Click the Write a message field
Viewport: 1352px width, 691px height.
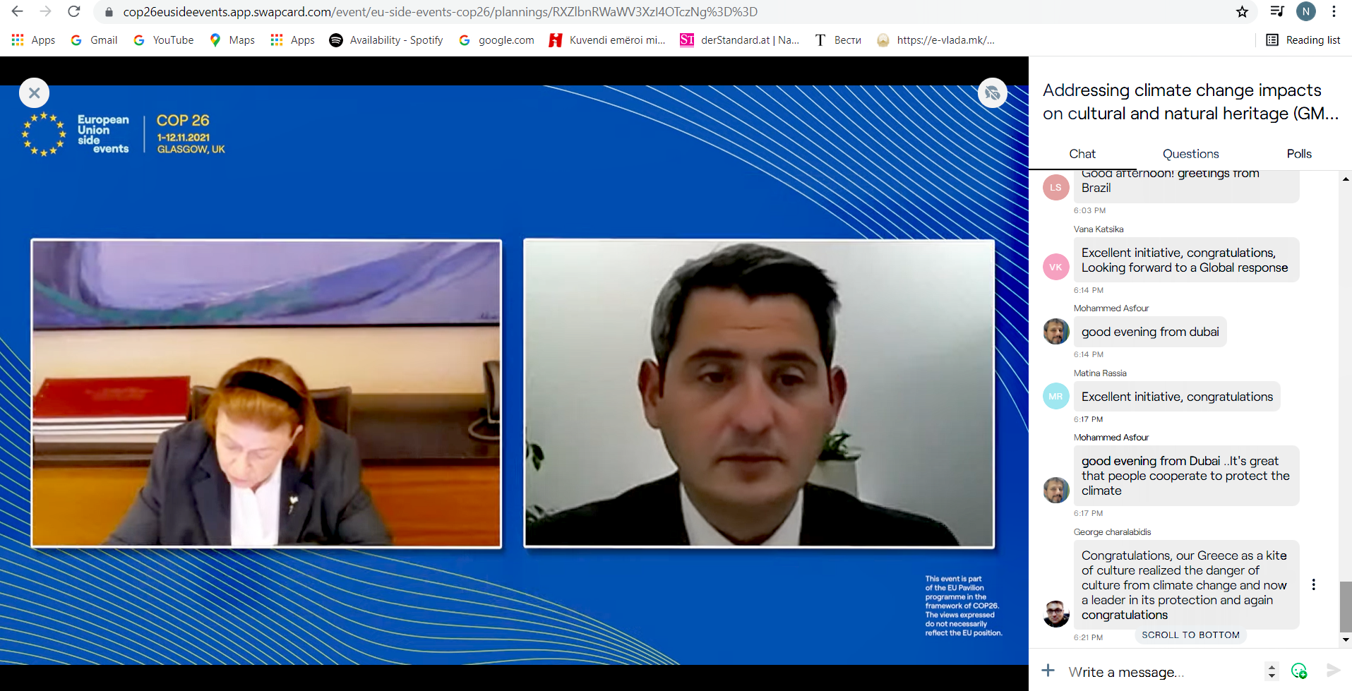[x=1158, y=672]
